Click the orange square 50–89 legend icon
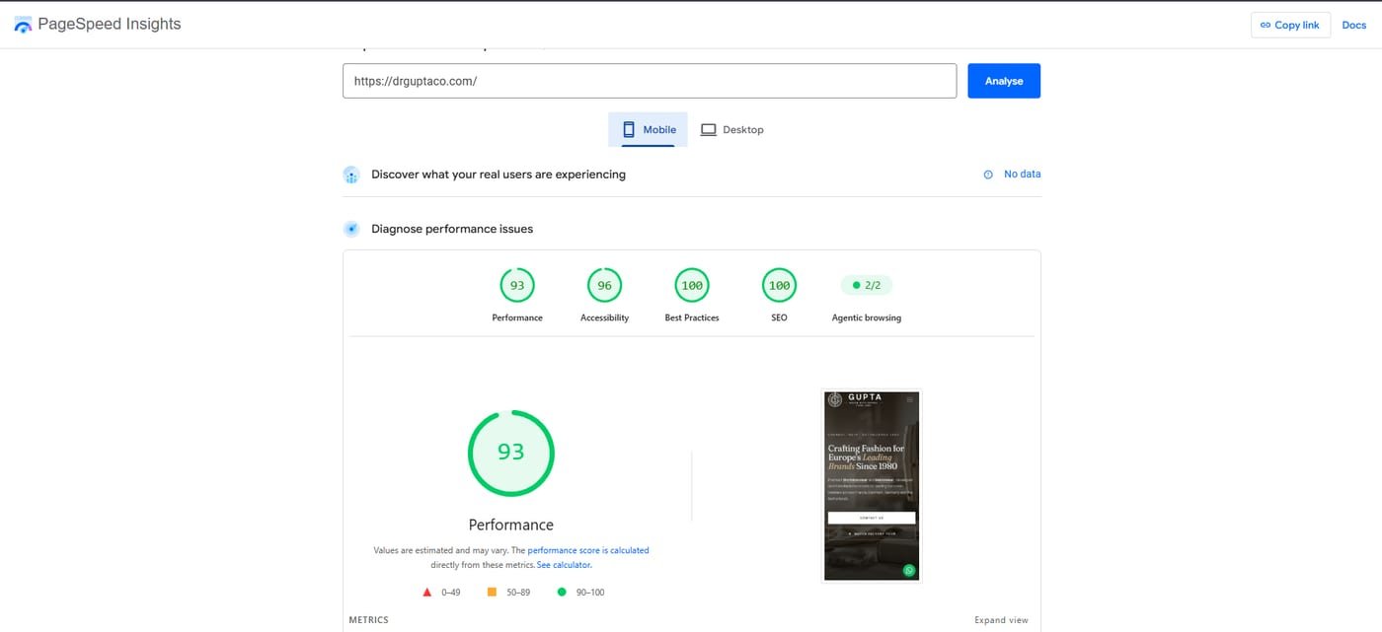 tap(492, 593)
